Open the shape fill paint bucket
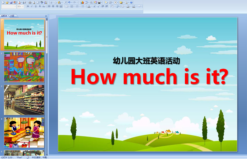The width and height of the screenshot is (247, 159). click(128, 6)
